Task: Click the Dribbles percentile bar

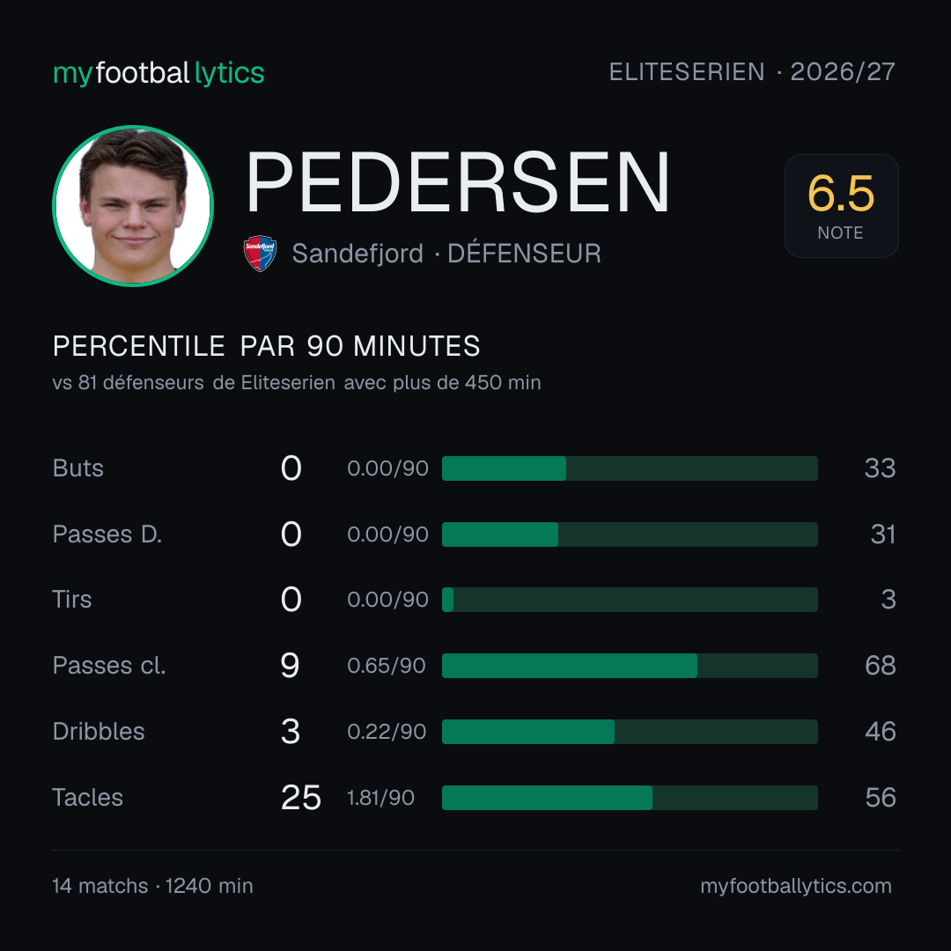Action: pyautogui.click(x=630, y=732)
